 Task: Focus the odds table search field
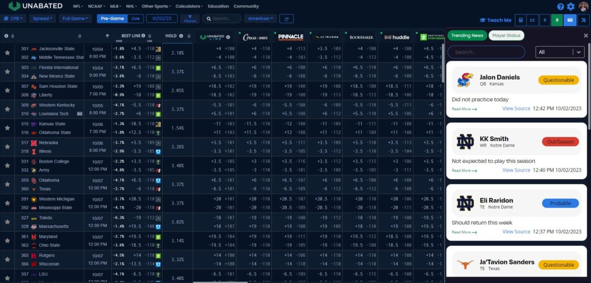pyautogui.click(x=222, y=18)
